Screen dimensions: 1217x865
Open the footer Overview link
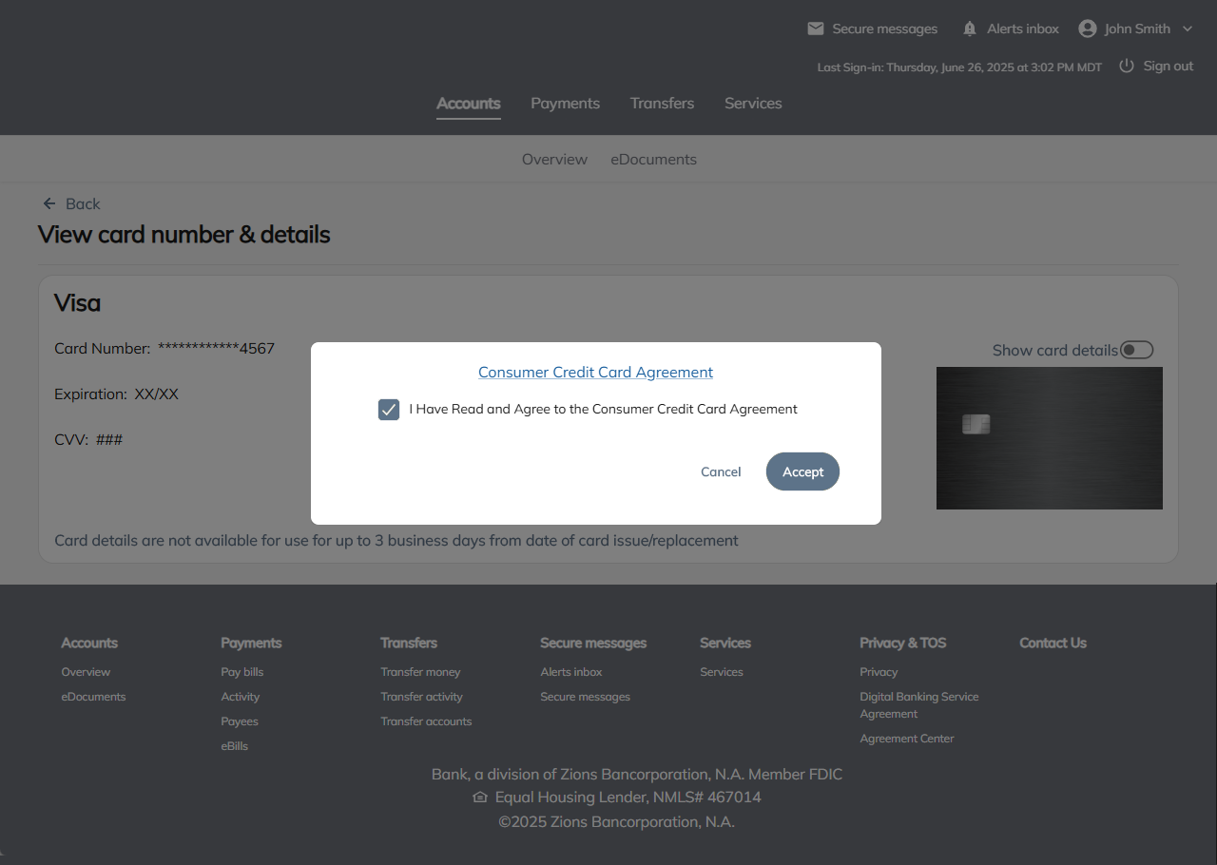86,672
